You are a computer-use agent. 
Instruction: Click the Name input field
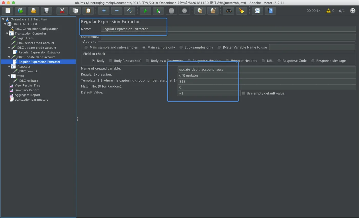coord(228,29)
